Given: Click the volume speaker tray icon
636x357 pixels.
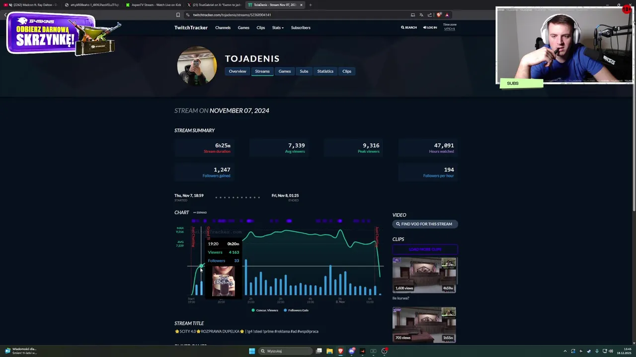Looking at the screenshot, I should tap(611, 351).
